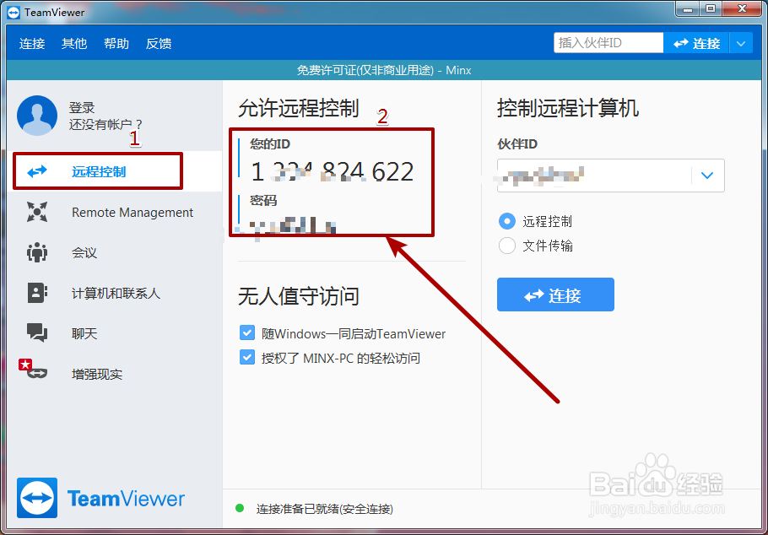This screenshot has width=768, height=535.
Task: Click the 您的ID number value
Action: tap(332, 171)
